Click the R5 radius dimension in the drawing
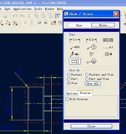 tap(20, 72)
